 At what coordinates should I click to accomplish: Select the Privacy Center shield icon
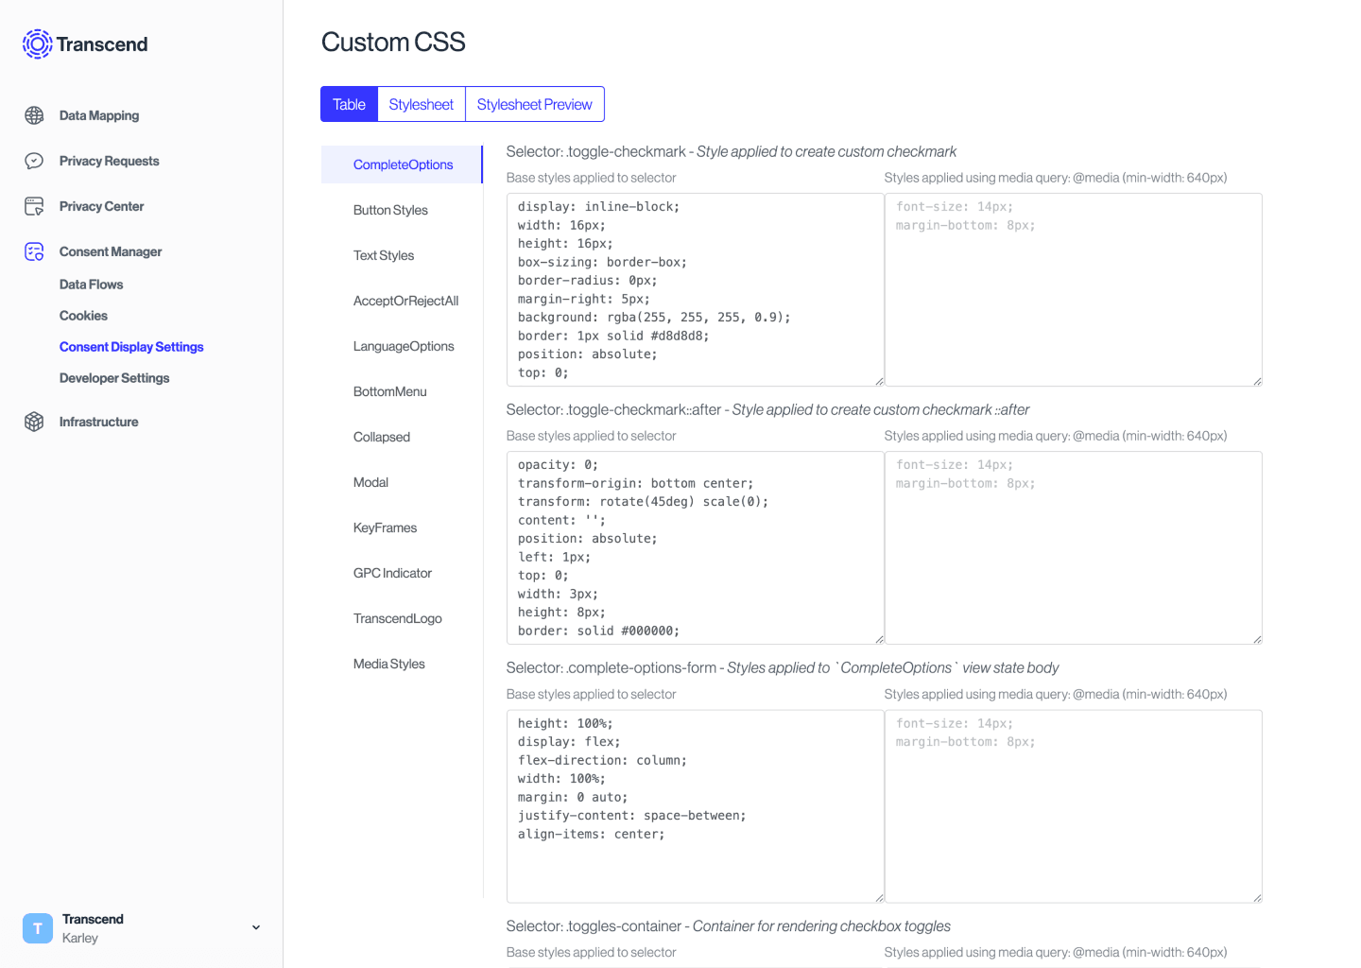pos(35,206)
